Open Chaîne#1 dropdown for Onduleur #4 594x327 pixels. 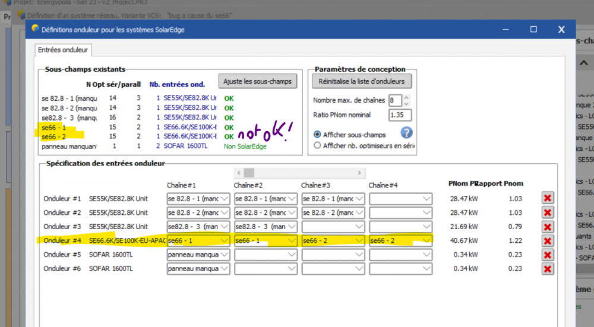[x=224, y=240]
